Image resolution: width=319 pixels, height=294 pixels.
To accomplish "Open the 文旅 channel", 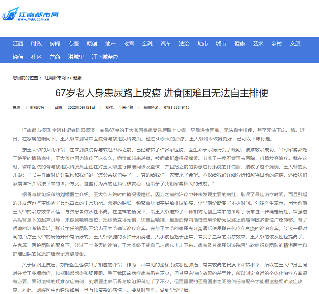I will [x=295, y=44].
